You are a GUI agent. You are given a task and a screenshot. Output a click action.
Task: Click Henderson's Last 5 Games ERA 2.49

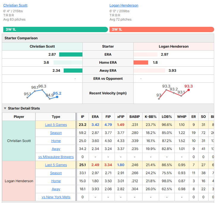tap(95, 165)
